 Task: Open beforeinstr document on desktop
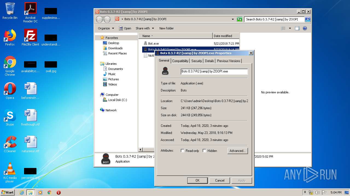coord(30,91)
